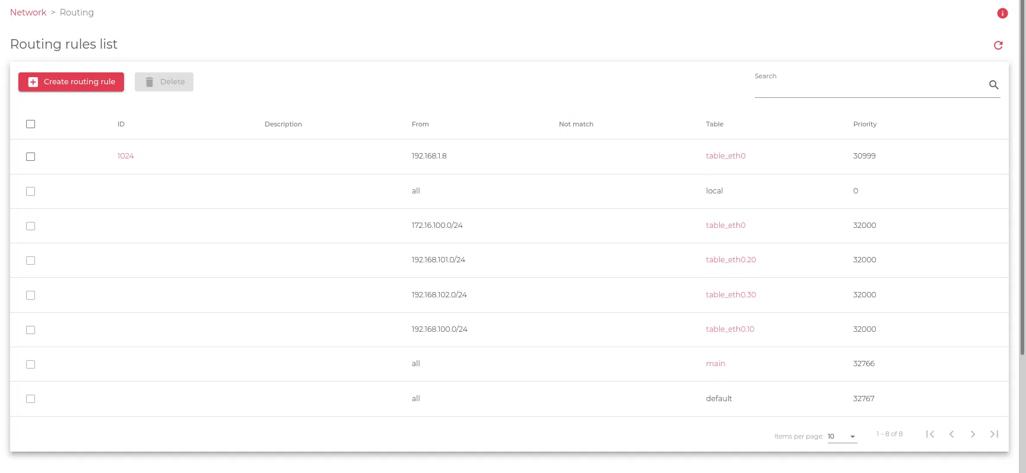Navigate to Network breadcrumb

[28, 12]
